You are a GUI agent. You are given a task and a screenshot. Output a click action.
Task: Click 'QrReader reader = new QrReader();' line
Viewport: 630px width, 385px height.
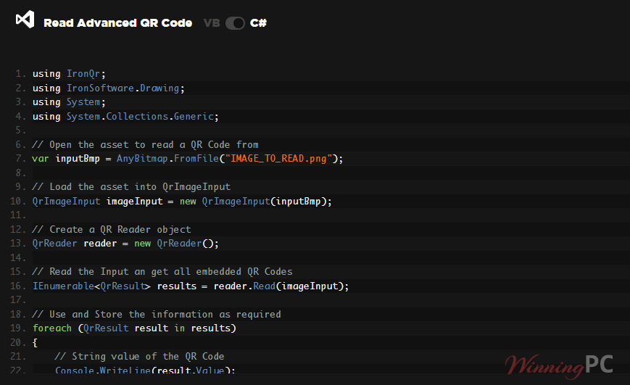[125, 244]
